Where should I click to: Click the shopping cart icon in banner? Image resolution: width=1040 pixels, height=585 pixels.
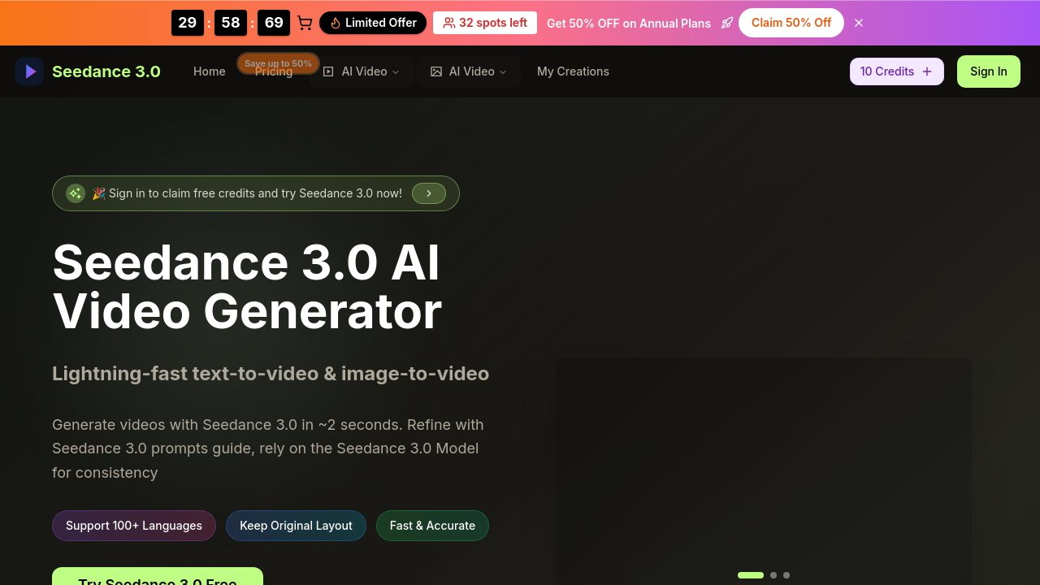tap(305, 23)
